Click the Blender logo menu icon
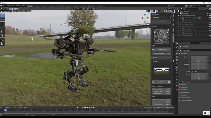This screenshot has width=211, height=118. (1, 6)
